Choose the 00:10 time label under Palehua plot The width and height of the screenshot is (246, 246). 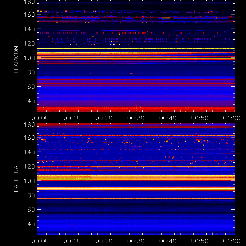click(72, 241)
